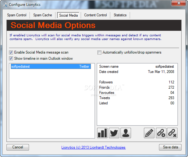Click the remove account link-x icon
Screen dimensions: 188x157
tap(172, 133)
